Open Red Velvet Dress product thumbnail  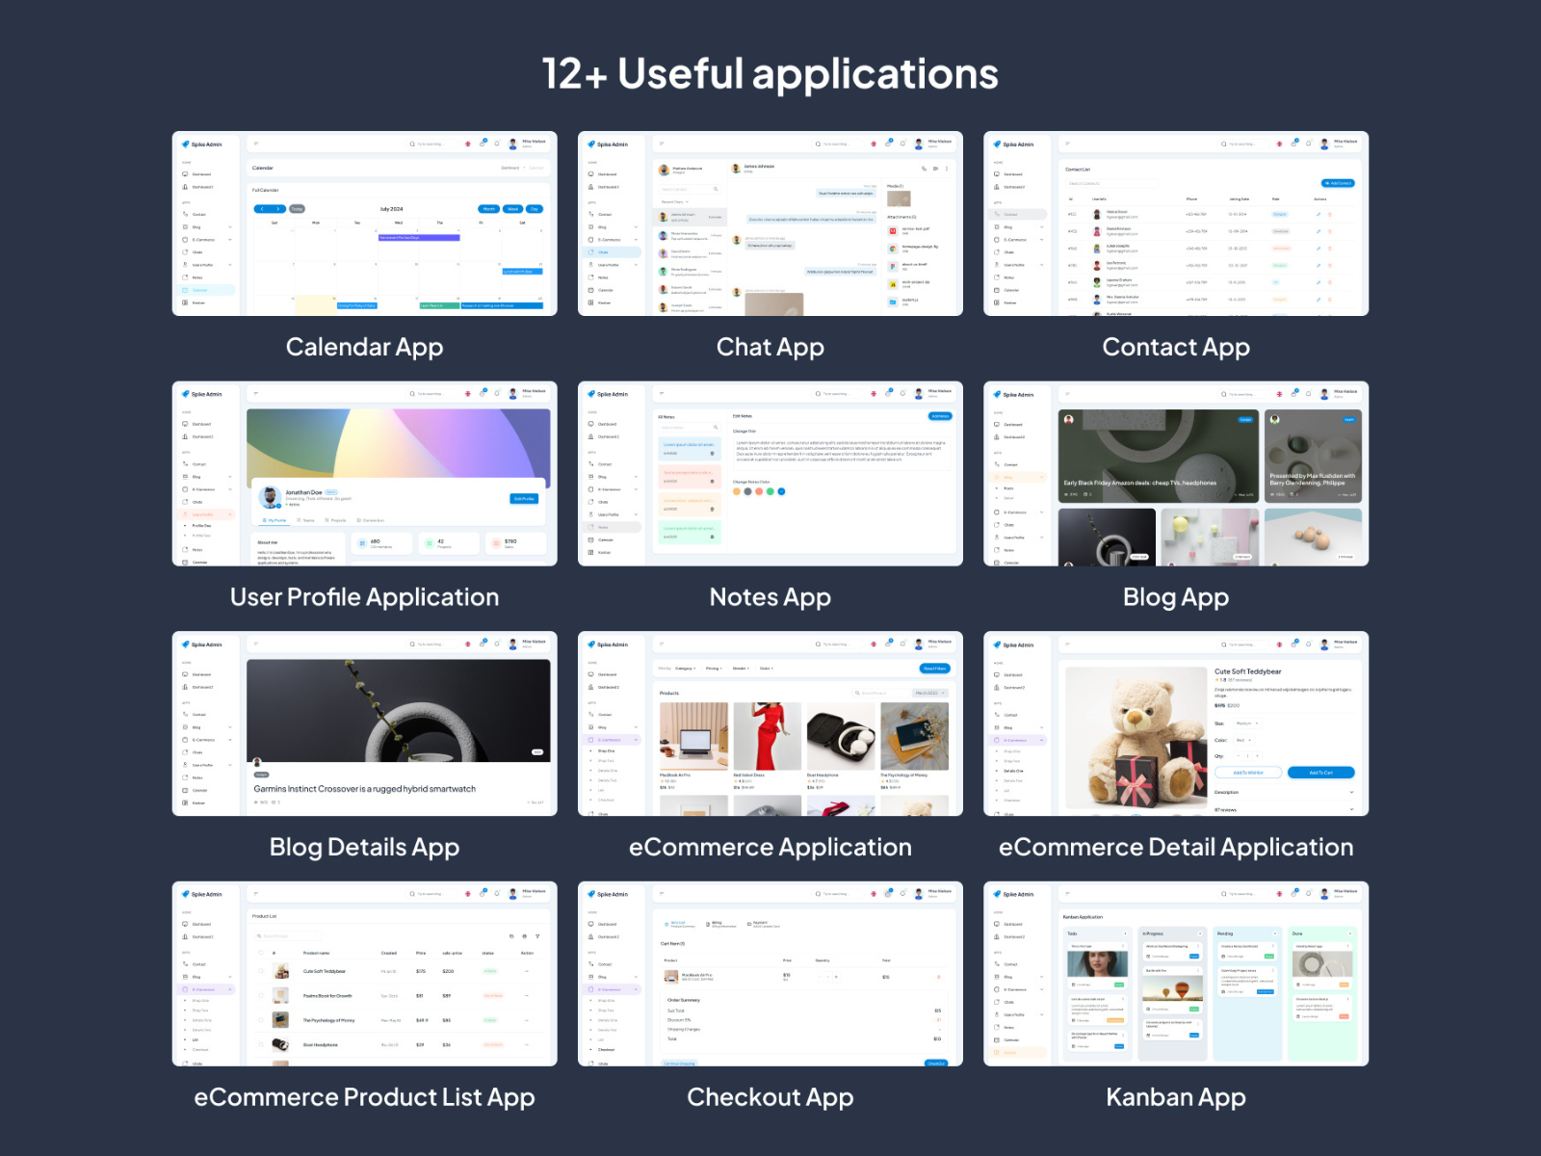(768, 736)
